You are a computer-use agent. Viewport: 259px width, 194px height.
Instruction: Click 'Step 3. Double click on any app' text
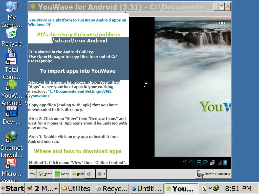pyautogui.click(x=73, y=139)
